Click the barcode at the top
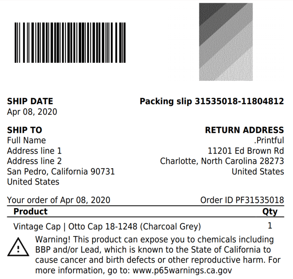 point(70,42)
